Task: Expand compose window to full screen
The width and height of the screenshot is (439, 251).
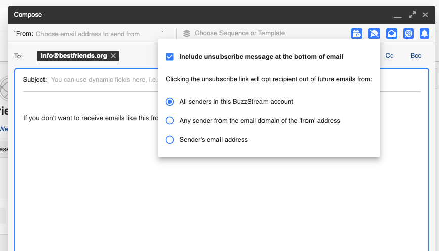Action: tap(412, 15)
